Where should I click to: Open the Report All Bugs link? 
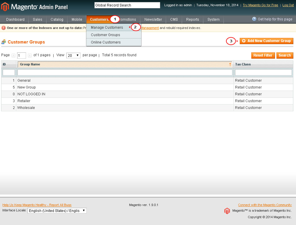coord(37,205)
